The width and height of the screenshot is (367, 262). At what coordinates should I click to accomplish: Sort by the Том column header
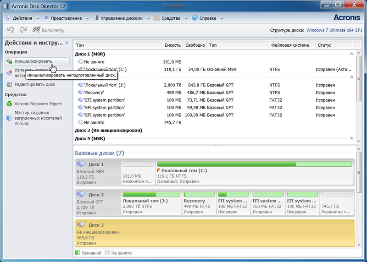pos(118,45)
